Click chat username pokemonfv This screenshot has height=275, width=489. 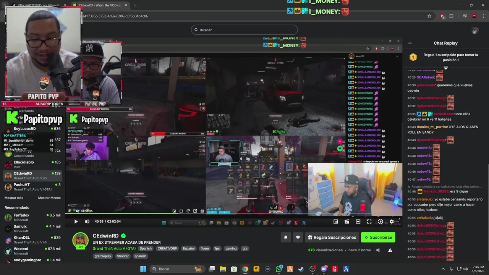pos(426,85)
